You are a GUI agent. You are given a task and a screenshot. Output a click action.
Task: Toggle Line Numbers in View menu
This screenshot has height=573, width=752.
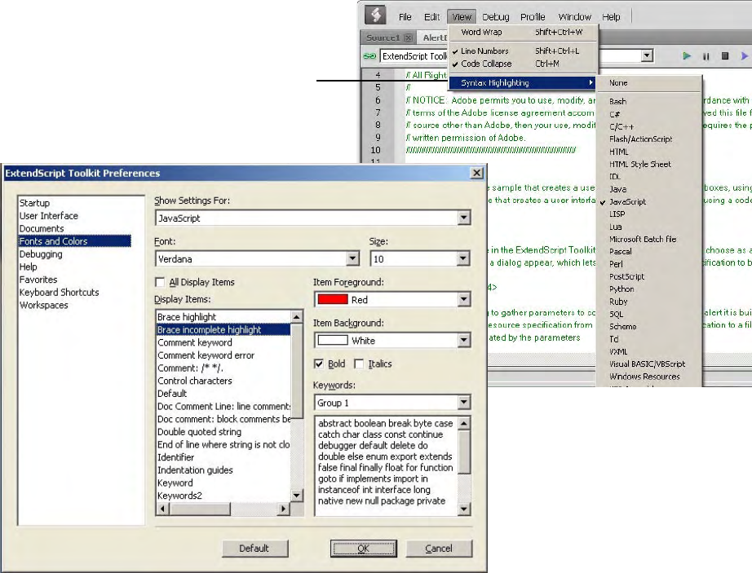coord(523,51)
